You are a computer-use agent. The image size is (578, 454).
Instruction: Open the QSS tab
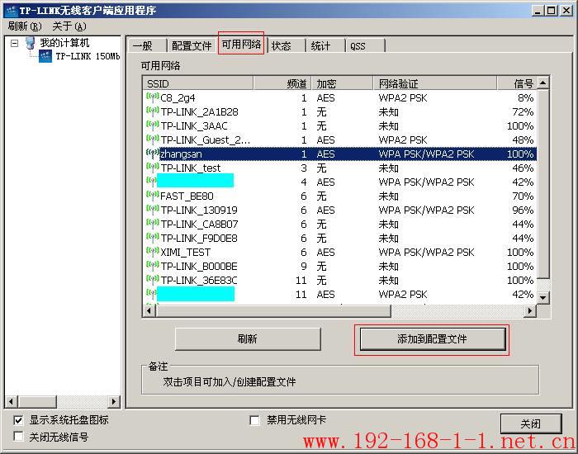click(365, 45)
